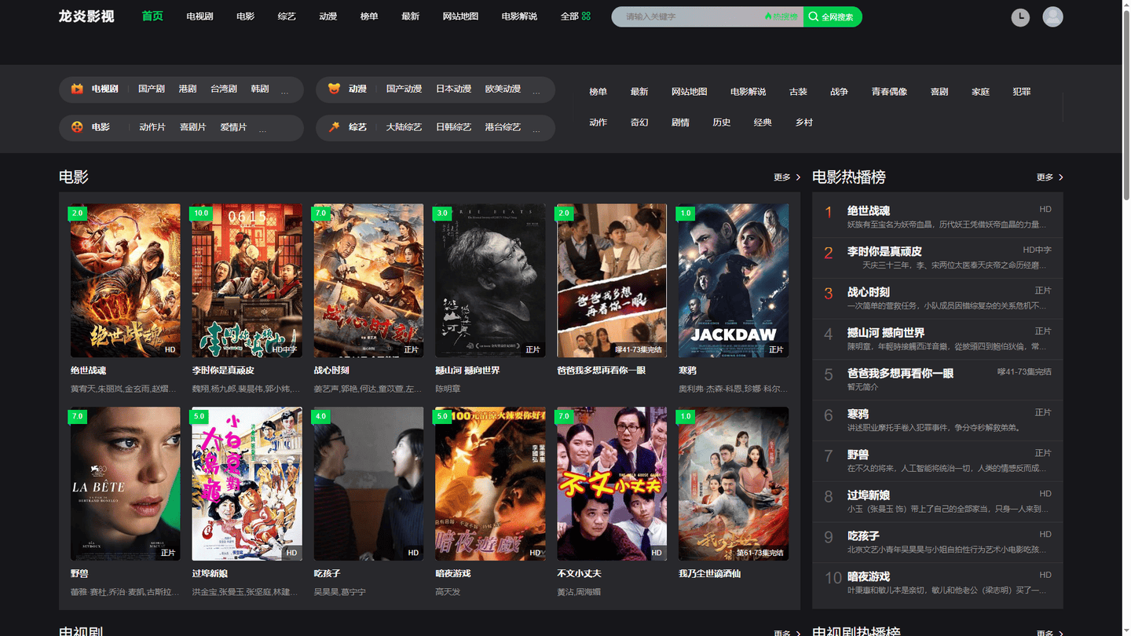Click 暗夜游戏 title under poster
This screenshot has width=1131, height=636.
tap(452, 574)
